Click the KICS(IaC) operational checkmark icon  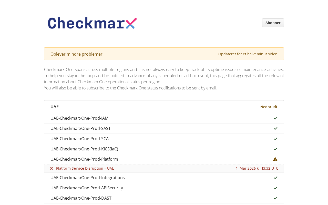point(275,149)
